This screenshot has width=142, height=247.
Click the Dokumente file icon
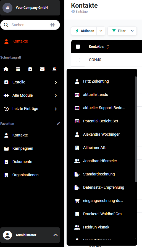(6, 162)
